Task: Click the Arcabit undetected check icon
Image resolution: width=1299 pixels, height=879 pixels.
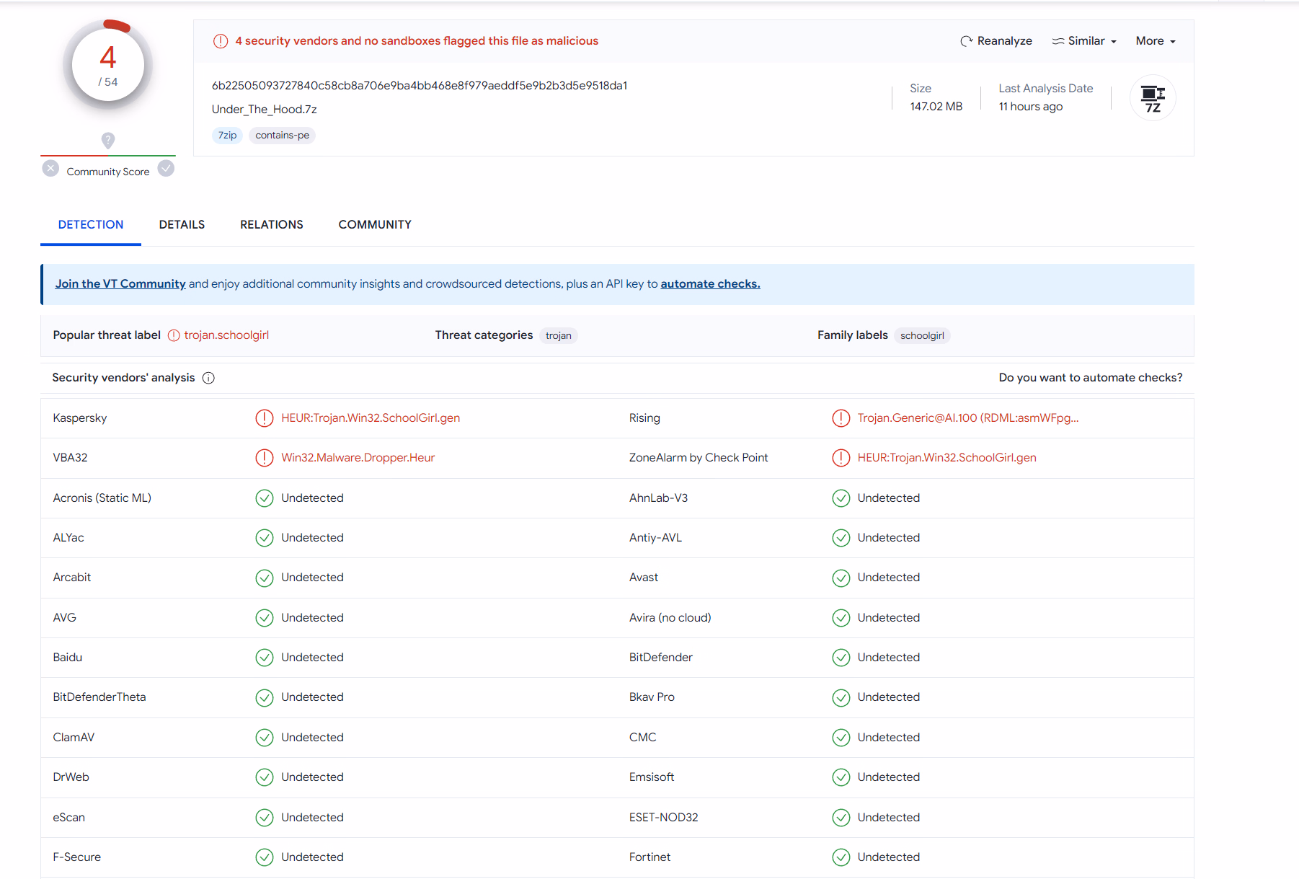Action: click(265, 578)
